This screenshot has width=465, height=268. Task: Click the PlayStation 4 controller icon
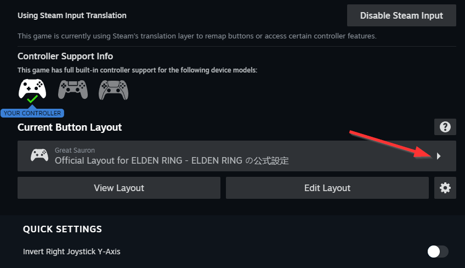(73, 88)
